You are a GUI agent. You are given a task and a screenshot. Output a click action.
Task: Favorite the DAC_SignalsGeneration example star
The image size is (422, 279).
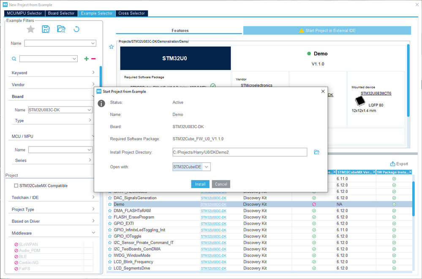(110, 198)
